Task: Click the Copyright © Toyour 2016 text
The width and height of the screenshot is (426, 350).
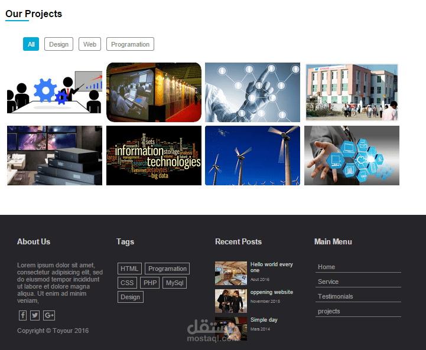Action: pos(53,331)
